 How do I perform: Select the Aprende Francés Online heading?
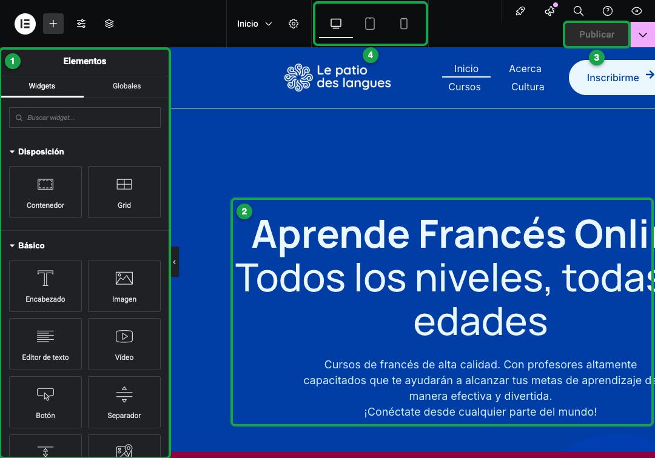(x=445, y=277)
